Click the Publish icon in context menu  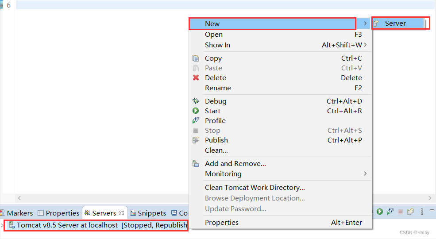click(x=196, y=140)
